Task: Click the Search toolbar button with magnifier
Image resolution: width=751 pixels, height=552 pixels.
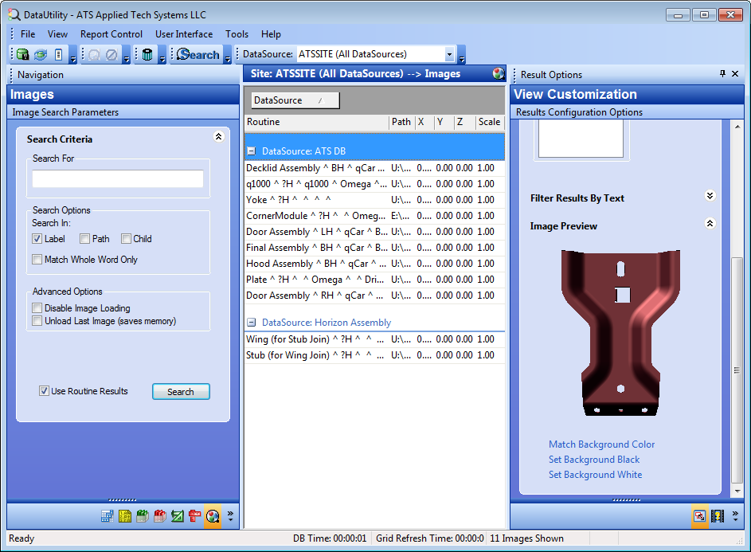Action: click(x=198, y=55)
